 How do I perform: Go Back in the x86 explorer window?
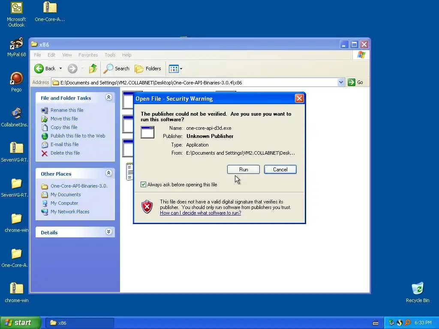[x=45, y=69]
